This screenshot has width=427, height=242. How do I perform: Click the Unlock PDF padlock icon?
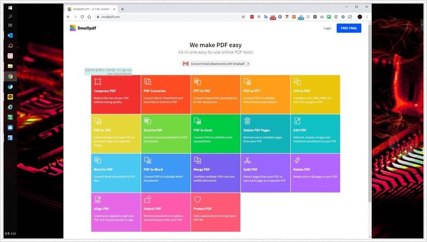147,200
